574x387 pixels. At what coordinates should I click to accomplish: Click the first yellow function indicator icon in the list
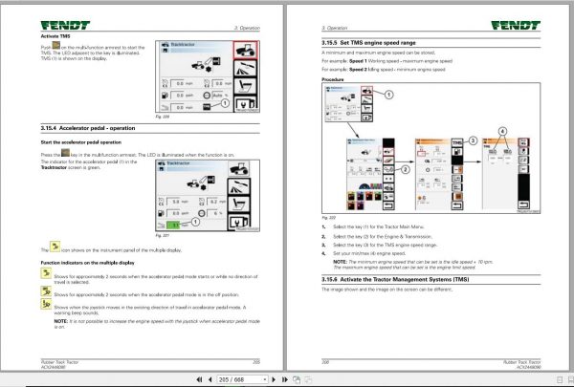(x=46, y=273)
